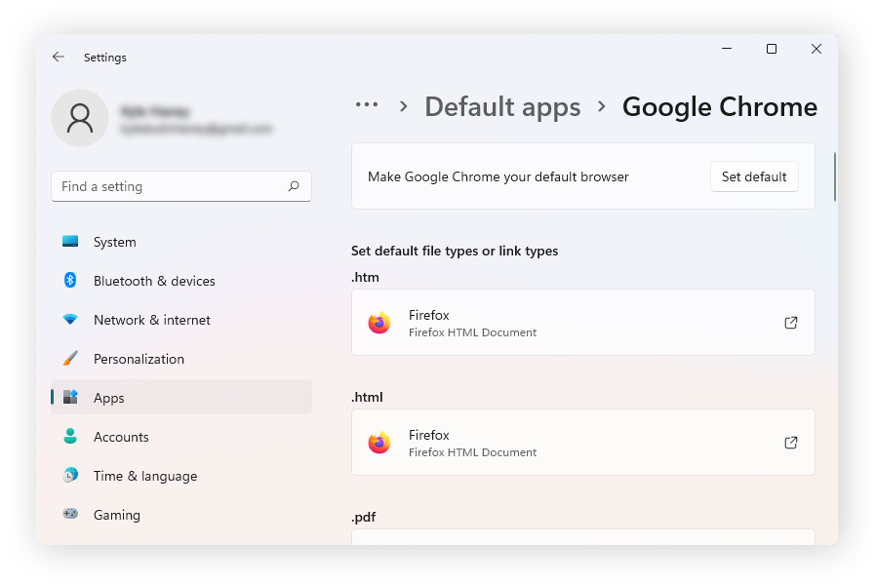Open Bluetooth & devices settings
876x584 pixels.
pos(156,281)
